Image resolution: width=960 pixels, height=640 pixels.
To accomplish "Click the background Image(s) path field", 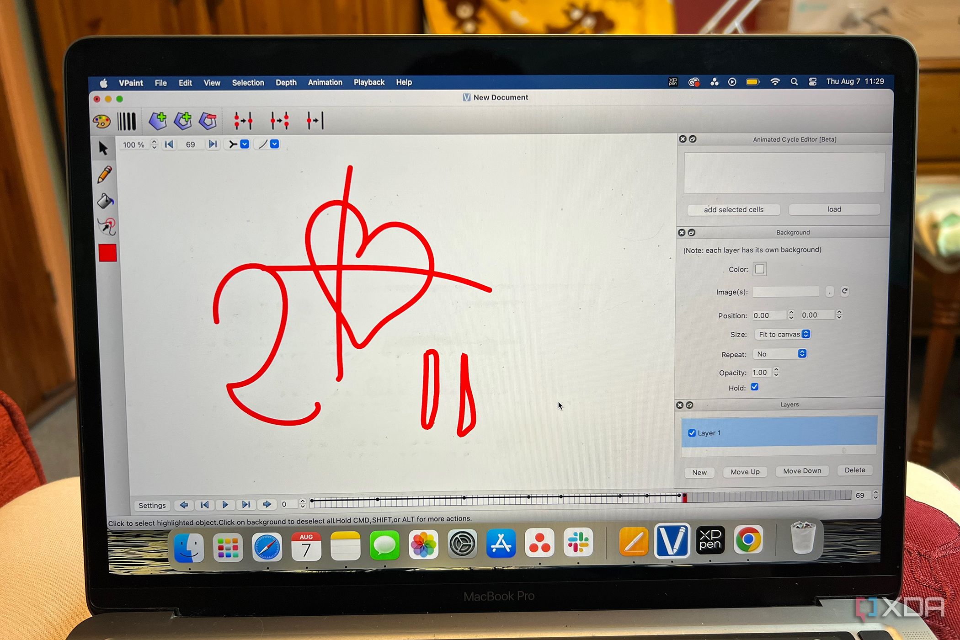I will (x=786, y=292).
